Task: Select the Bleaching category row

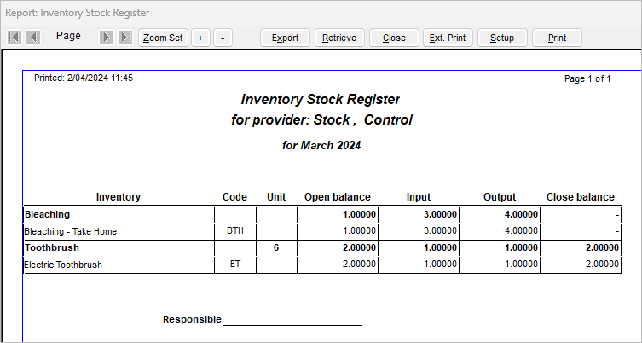Action: [48, 214]
